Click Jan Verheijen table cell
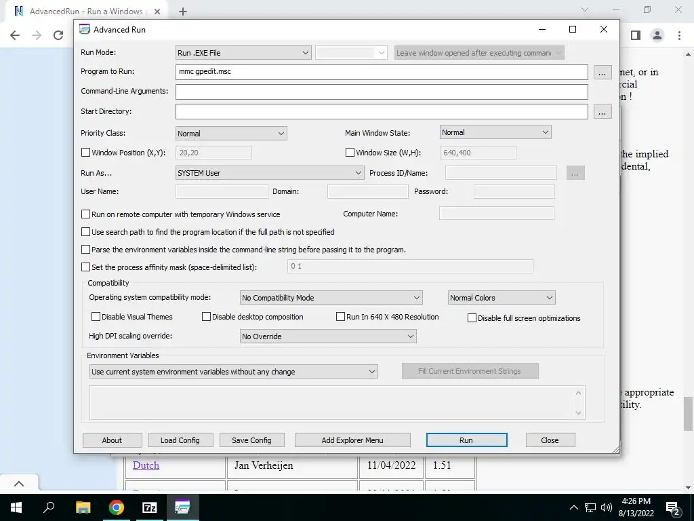Viewport: 694px width, 521px height. [x=292, y=465]
